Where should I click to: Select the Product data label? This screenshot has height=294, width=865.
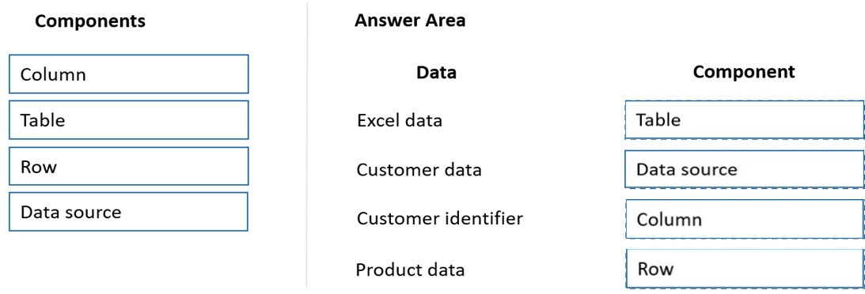pyautogui.click(x=410, y=269)
